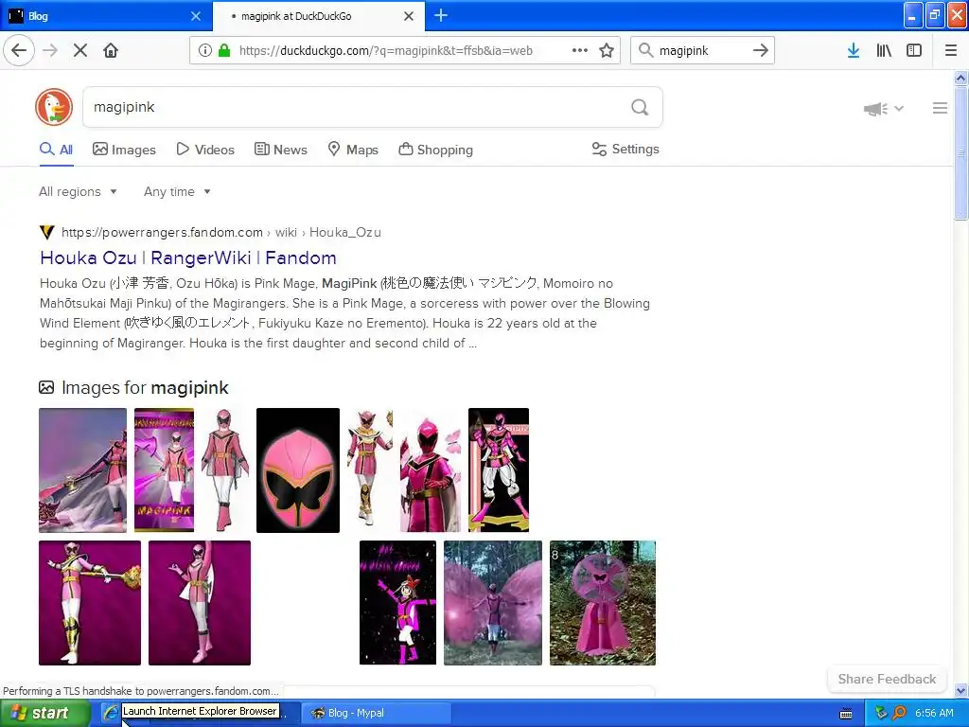View secure connection padlock details

click(224, 50)
